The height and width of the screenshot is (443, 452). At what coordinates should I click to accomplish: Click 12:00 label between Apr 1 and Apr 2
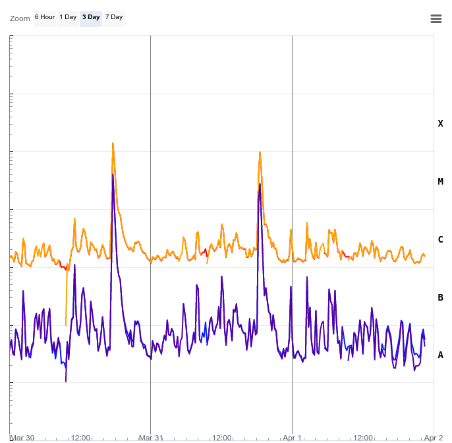point(363,438)
